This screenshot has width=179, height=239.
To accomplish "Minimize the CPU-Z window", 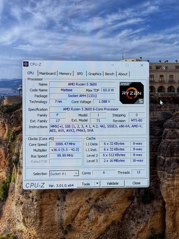I will click(113, 65).
